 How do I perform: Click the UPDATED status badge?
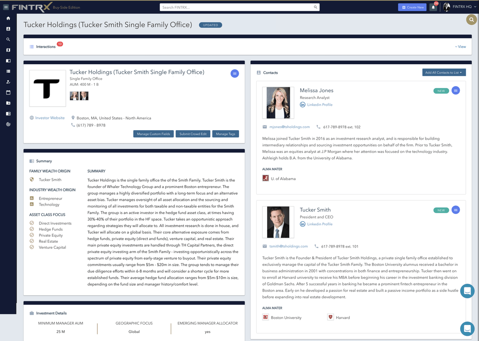point(210,25)
